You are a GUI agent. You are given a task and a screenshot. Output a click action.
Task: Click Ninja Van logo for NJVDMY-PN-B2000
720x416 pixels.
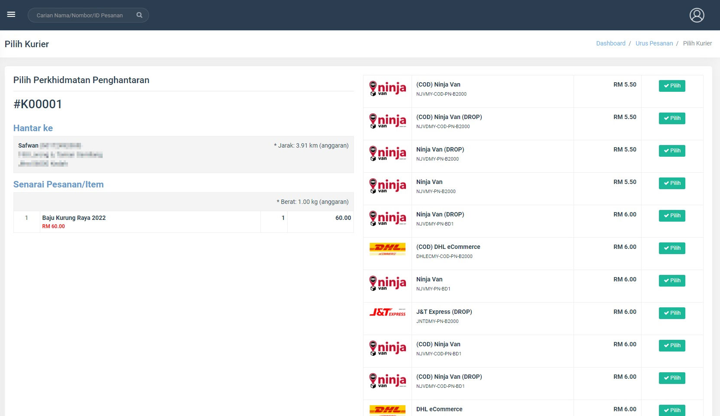(387, 153)
